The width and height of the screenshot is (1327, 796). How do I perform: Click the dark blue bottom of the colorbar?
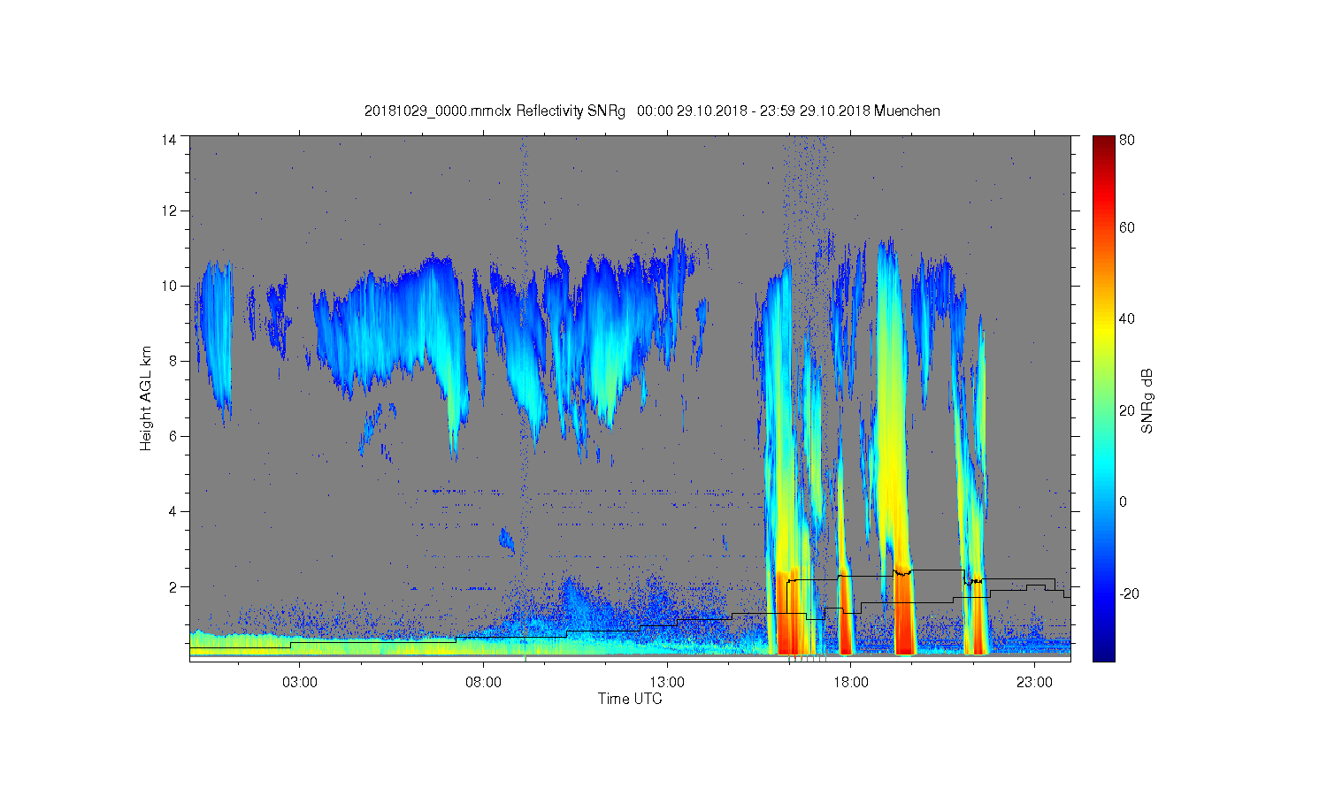click(x=1103, y=653)
